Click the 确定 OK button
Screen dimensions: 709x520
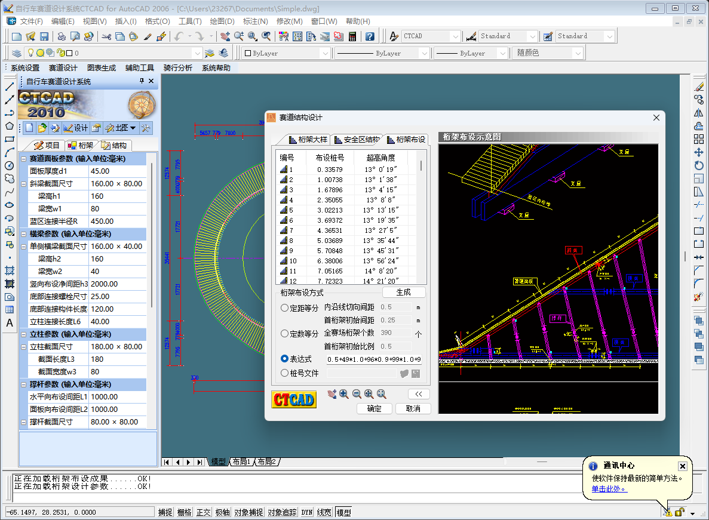374,408
